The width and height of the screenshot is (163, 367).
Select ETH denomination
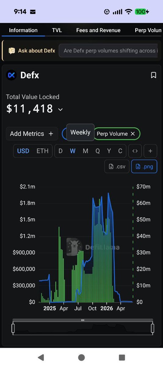[42, 151]
